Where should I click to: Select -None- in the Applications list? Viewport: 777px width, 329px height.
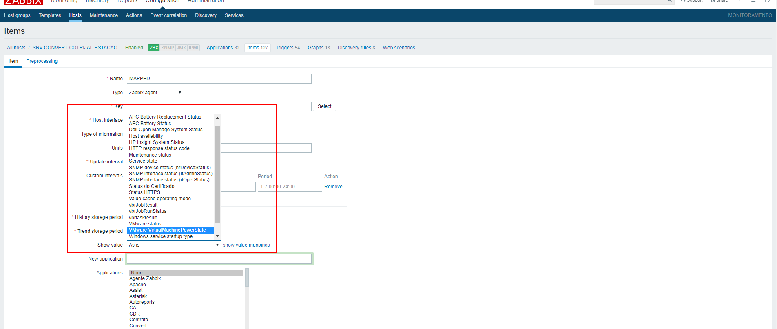pos(186,273)
